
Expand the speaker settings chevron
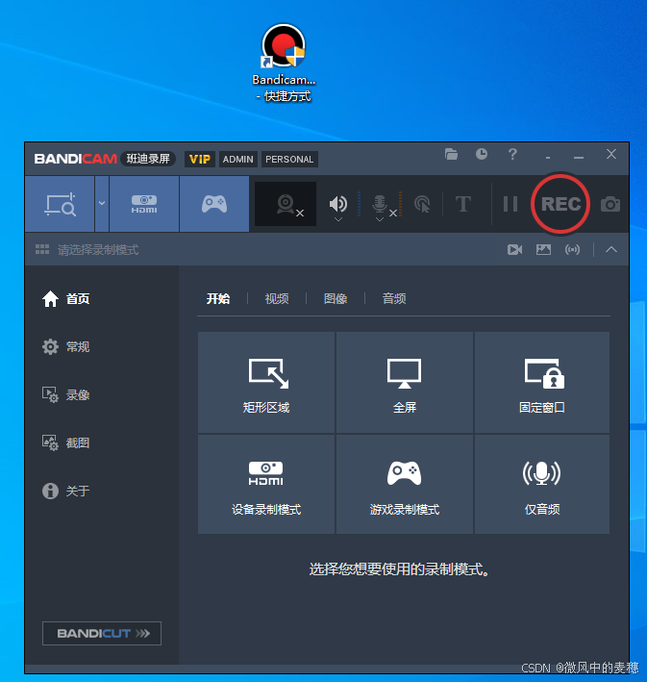[338, 219]
